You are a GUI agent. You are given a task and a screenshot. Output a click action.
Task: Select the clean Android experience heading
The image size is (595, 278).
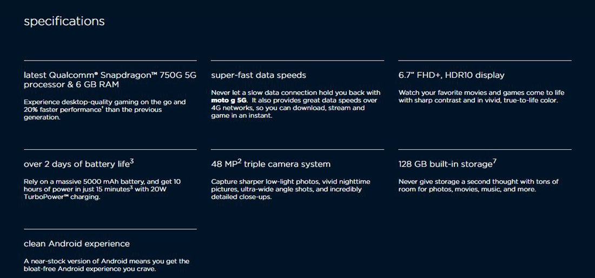pyautogui.click(x=77, y=243)
